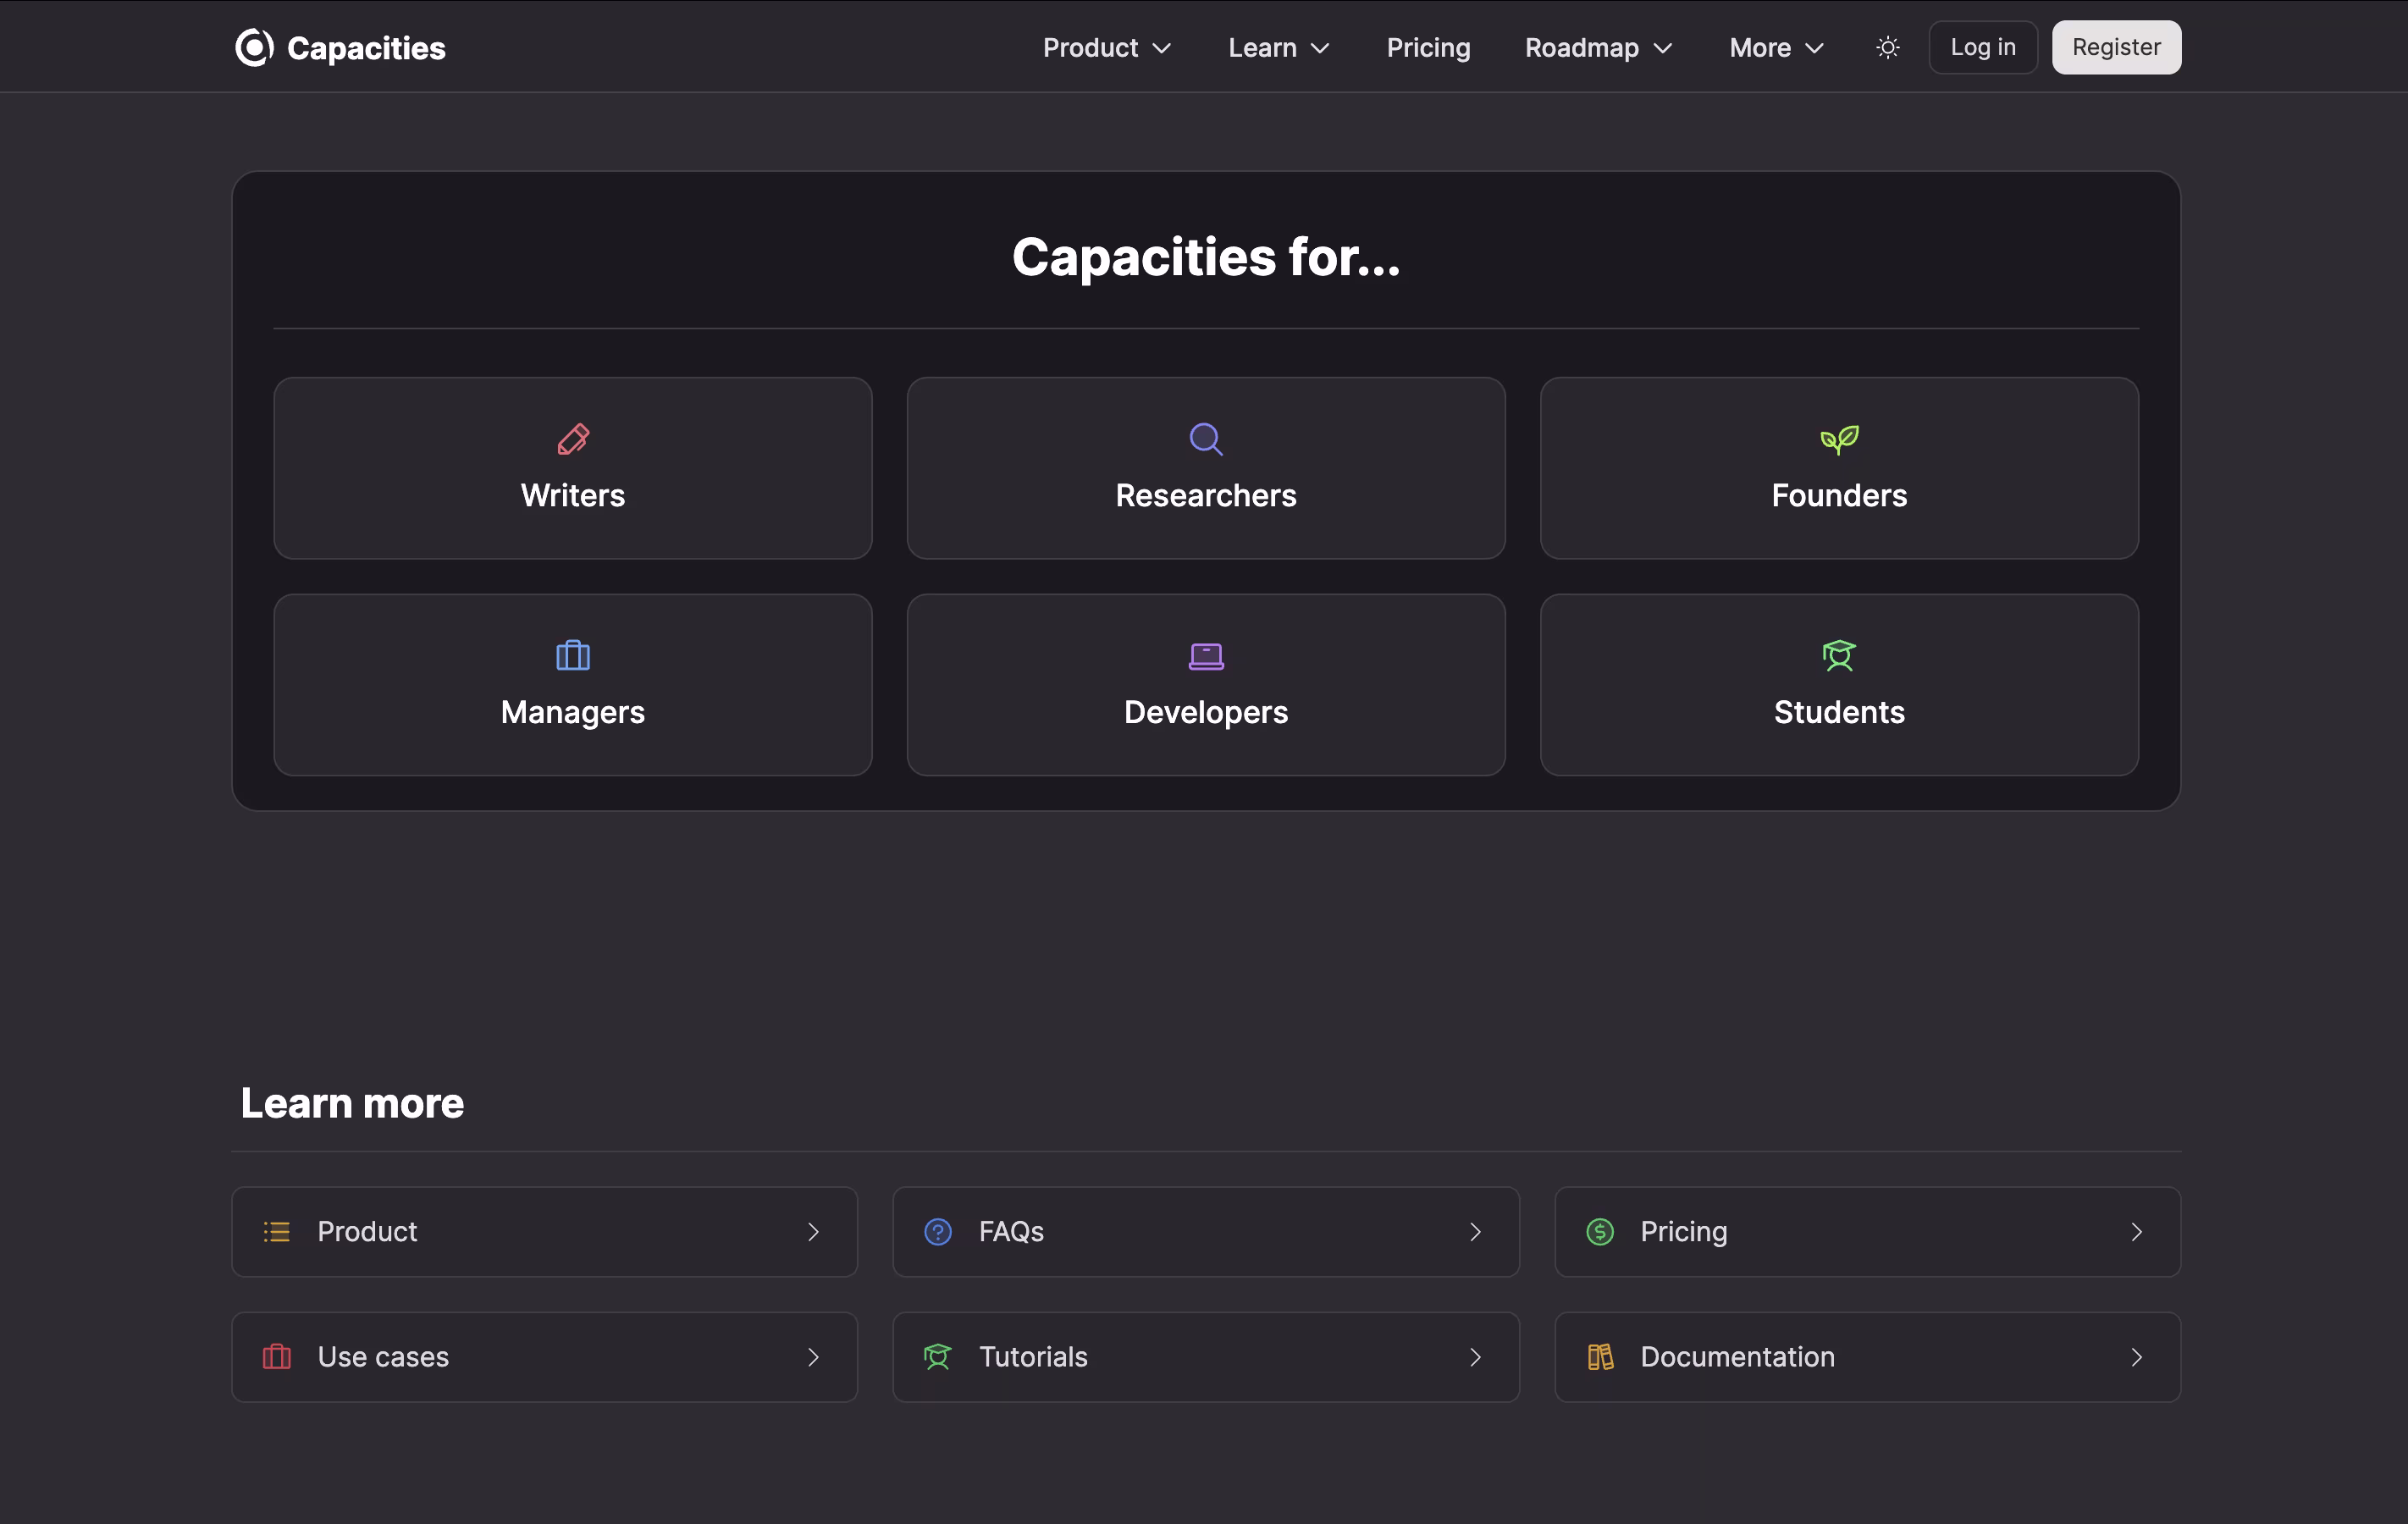Click the chevron arrow on the Tutorials card
Screen dimensions: 2408x1524
(x=1475, y=1357)
